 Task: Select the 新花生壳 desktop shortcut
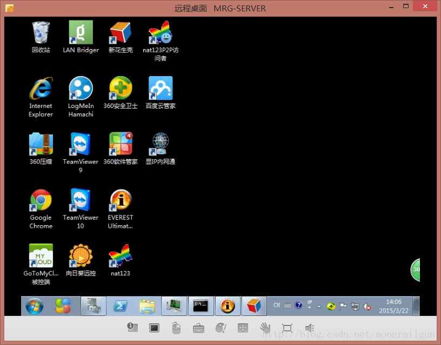121,37
